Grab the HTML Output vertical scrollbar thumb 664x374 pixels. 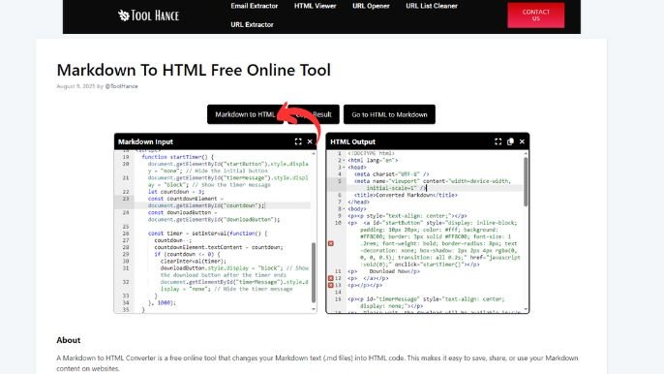(x=526, y=182)
